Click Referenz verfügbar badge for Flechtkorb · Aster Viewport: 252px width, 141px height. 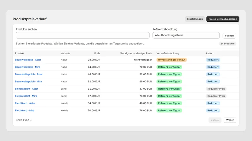pos(169,103)
